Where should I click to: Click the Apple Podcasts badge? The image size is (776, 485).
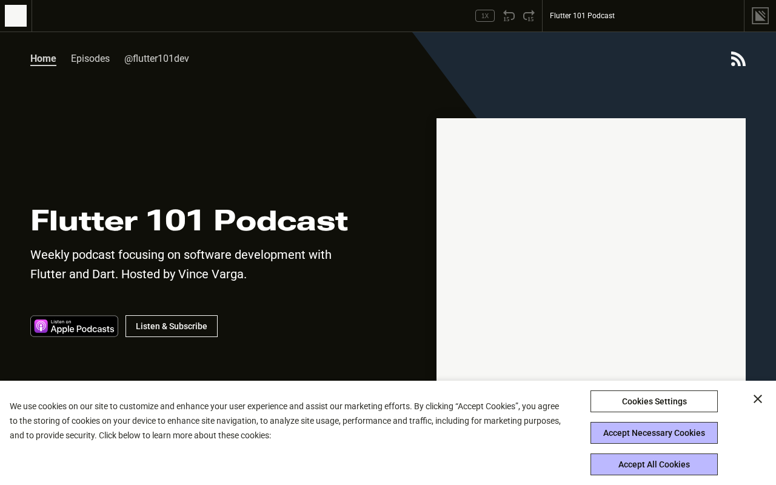click(x=74, y=326)
